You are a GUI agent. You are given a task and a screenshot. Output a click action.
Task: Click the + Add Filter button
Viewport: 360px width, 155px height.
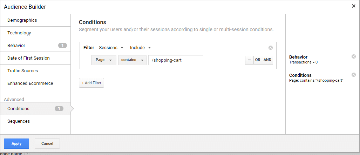pyautogui.click(x=91, y=83)
